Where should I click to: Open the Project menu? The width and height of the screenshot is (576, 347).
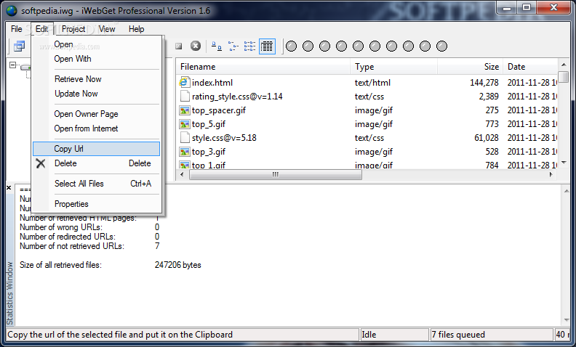[73, 29]
